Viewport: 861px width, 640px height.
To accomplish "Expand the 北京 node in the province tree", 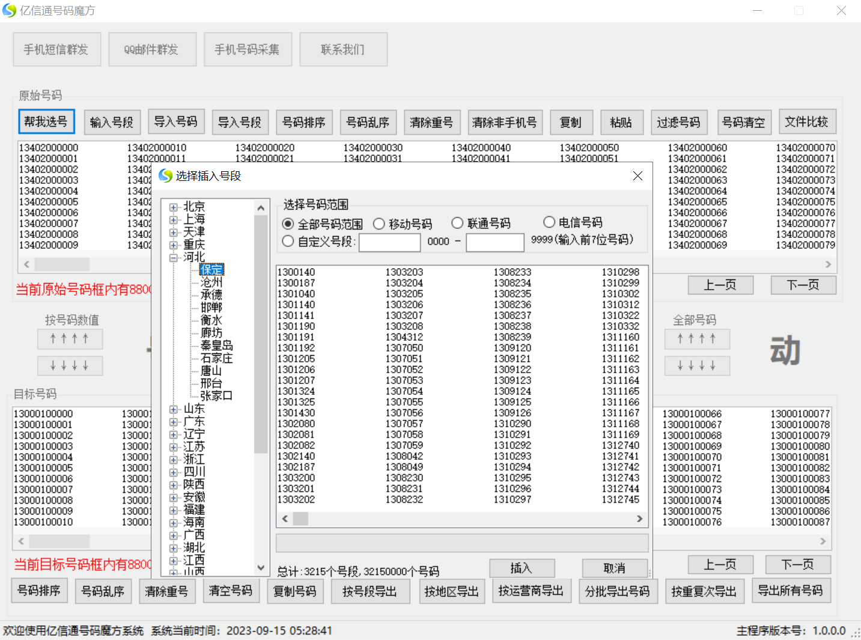I will click(x=173, y=207).
